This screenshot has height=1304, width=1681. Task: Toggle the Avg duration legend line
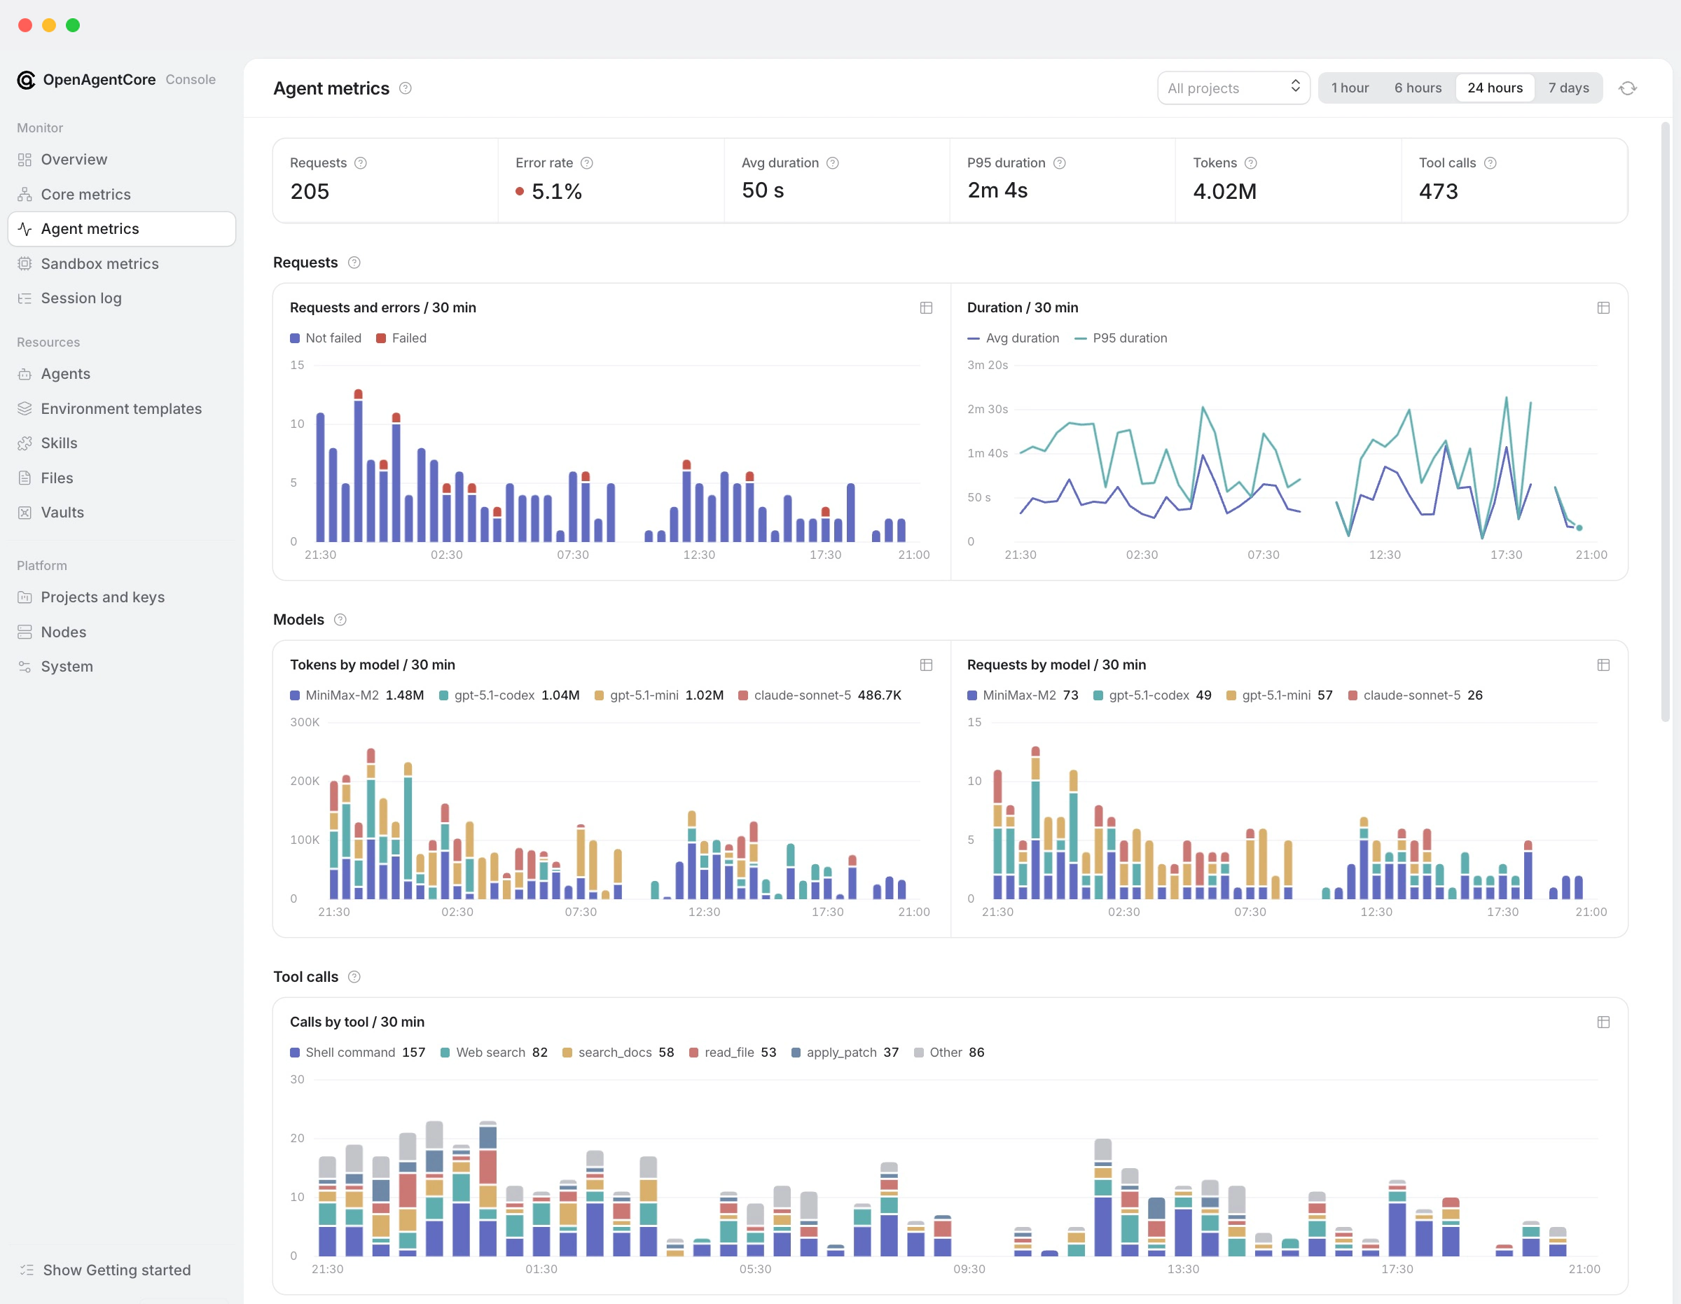(1013, 339)
